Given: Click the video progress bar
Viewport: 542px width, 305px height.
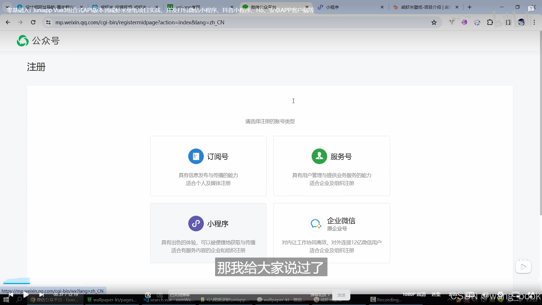Looking at the screenshot, I should (271, 283).
